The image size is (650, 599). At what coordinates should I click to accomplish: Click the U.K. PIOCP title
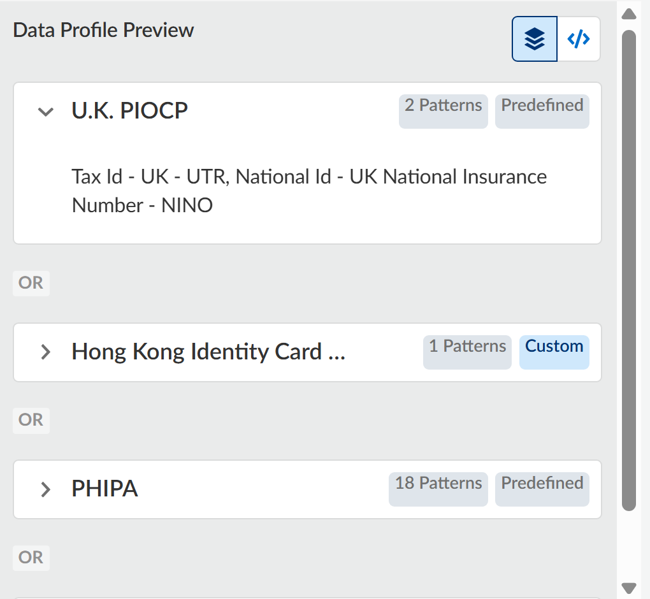[x=130, y=111]
